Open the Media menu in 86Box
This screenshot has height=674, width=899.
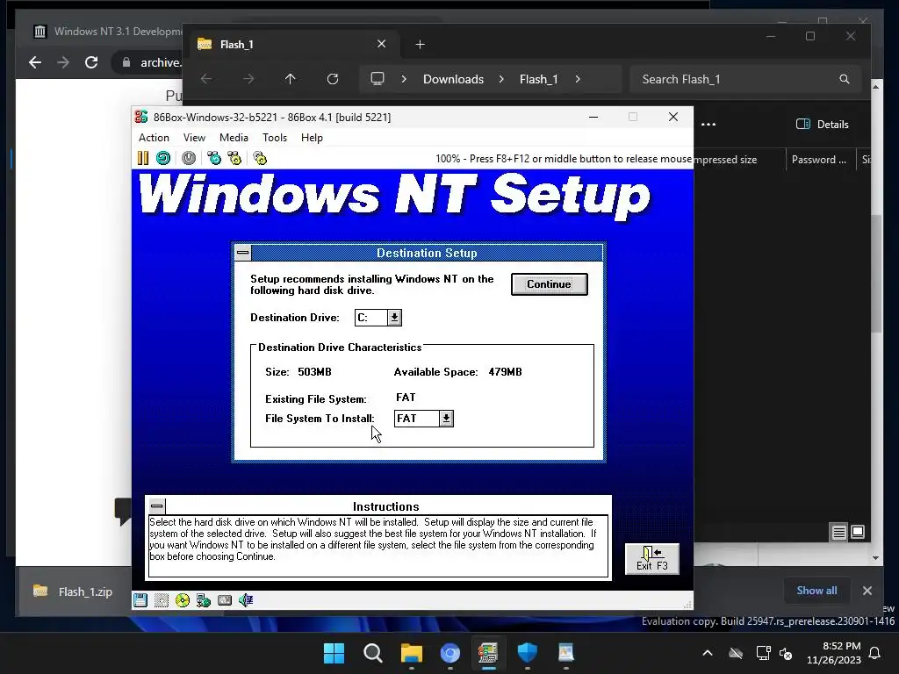click(x=234, y=138)
